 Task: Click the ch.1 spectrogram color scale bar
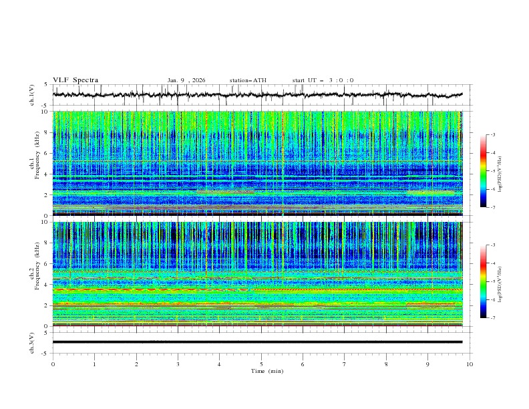(484, 171)
